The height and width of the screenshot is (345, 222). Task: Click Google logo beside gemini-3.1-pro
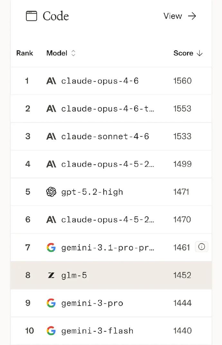pos(51,248)
